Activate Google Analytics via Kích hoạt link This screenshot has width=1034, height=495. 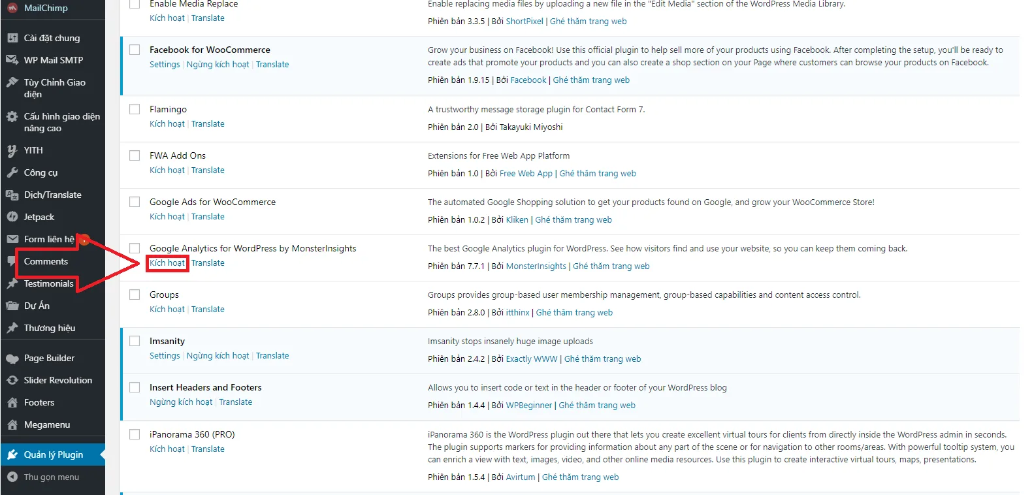[x=167, y=263]
